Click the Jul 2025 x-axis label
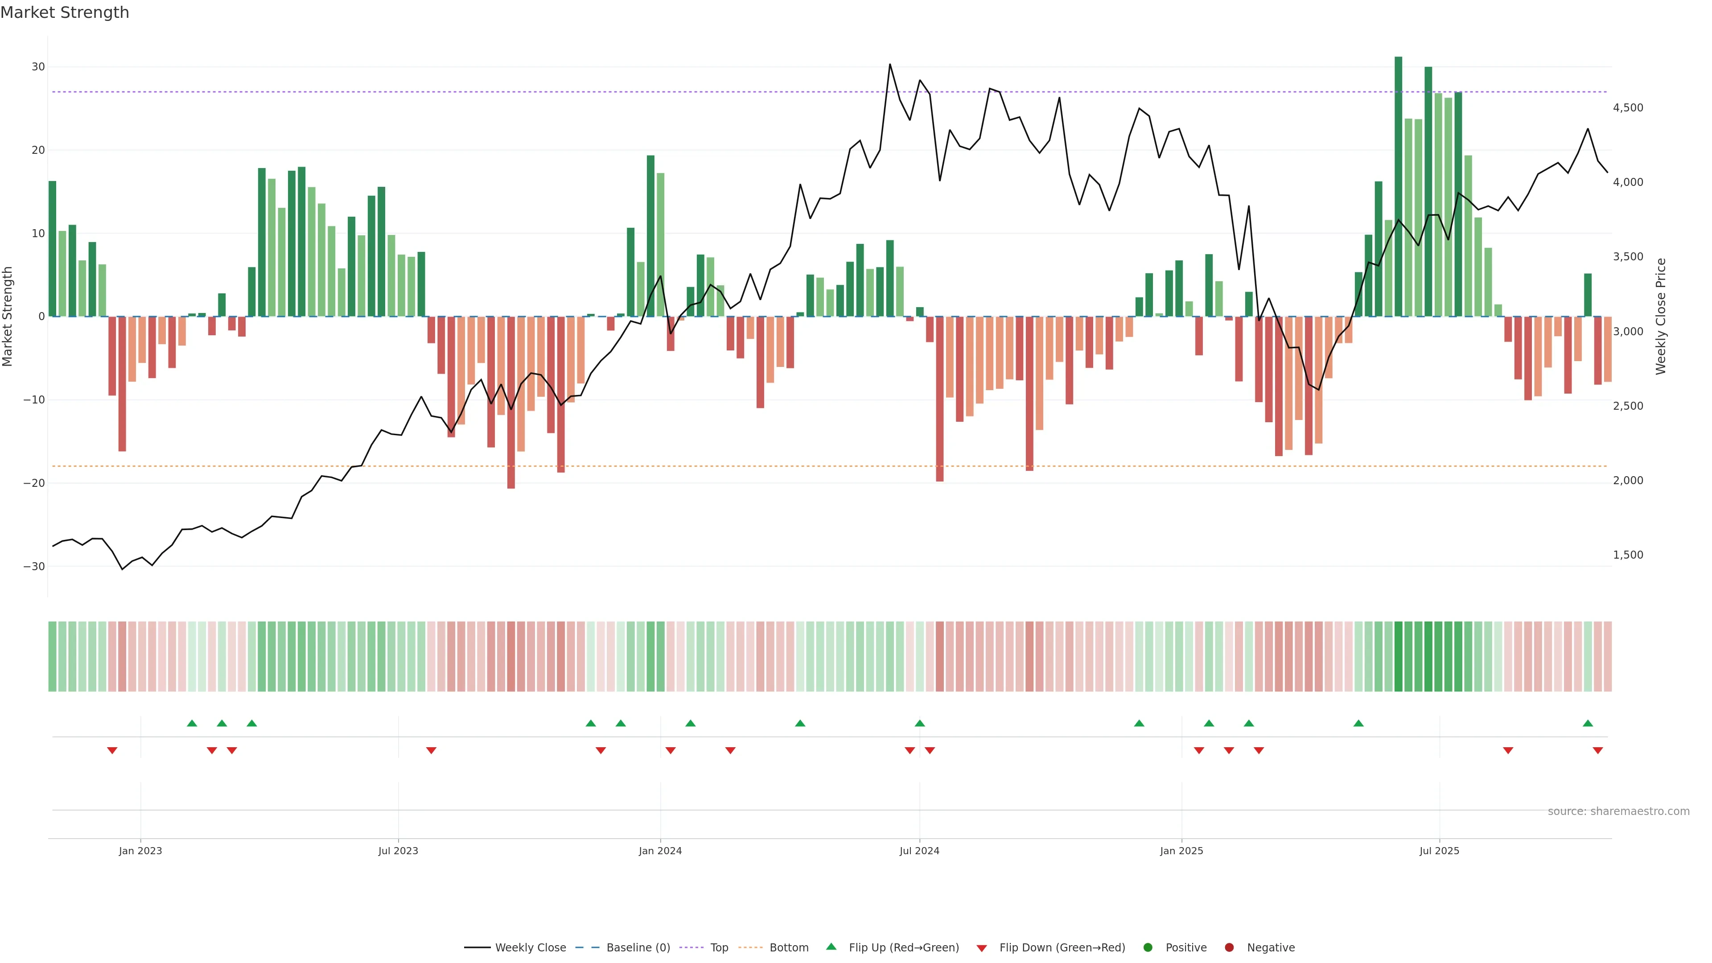The height and width of the screenshot is (963, 1712). tap(1440, 851)
